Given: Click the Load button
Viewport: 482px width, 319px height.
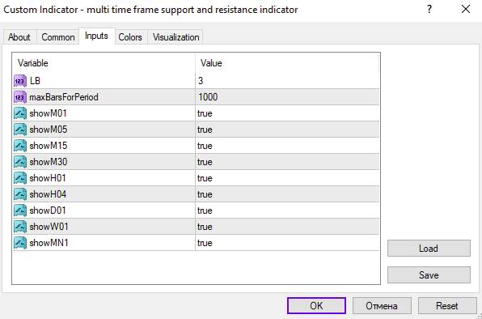Looking at the screenshot, I should pos(429,249).
